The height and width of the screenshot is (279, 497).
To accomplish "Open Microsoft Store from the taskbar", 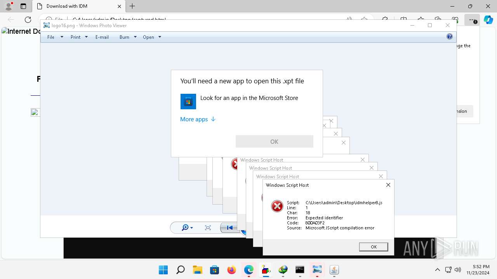I will pyautogui.click(x=215, y=270).
